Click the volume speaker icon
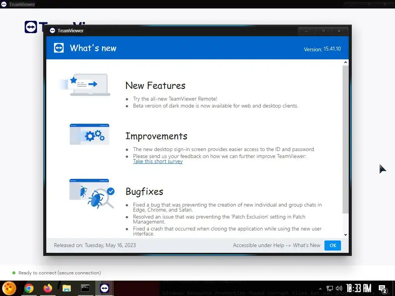Screen dimensions: 395x296 (x=339, y=288)
